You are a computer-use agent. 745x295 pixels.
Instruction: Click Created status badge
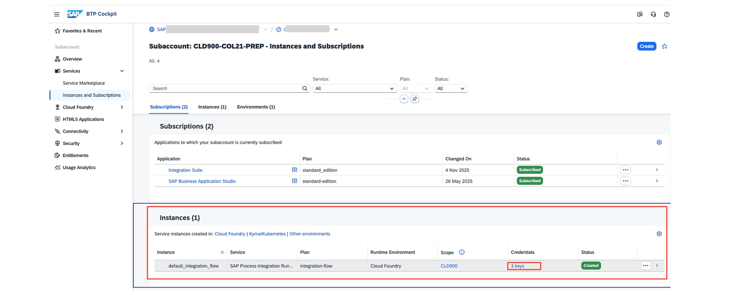(x=591, y=266)
